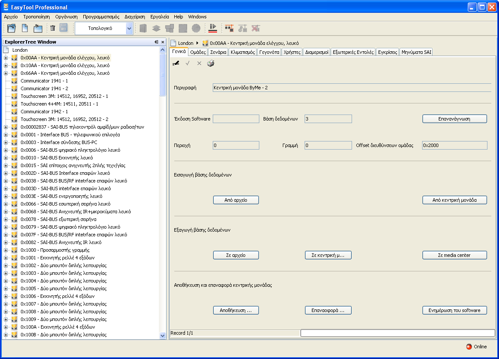Viewport: 499px width, 359px height.
Task: Click the play icon with red underline
Action: coord(213,28)
